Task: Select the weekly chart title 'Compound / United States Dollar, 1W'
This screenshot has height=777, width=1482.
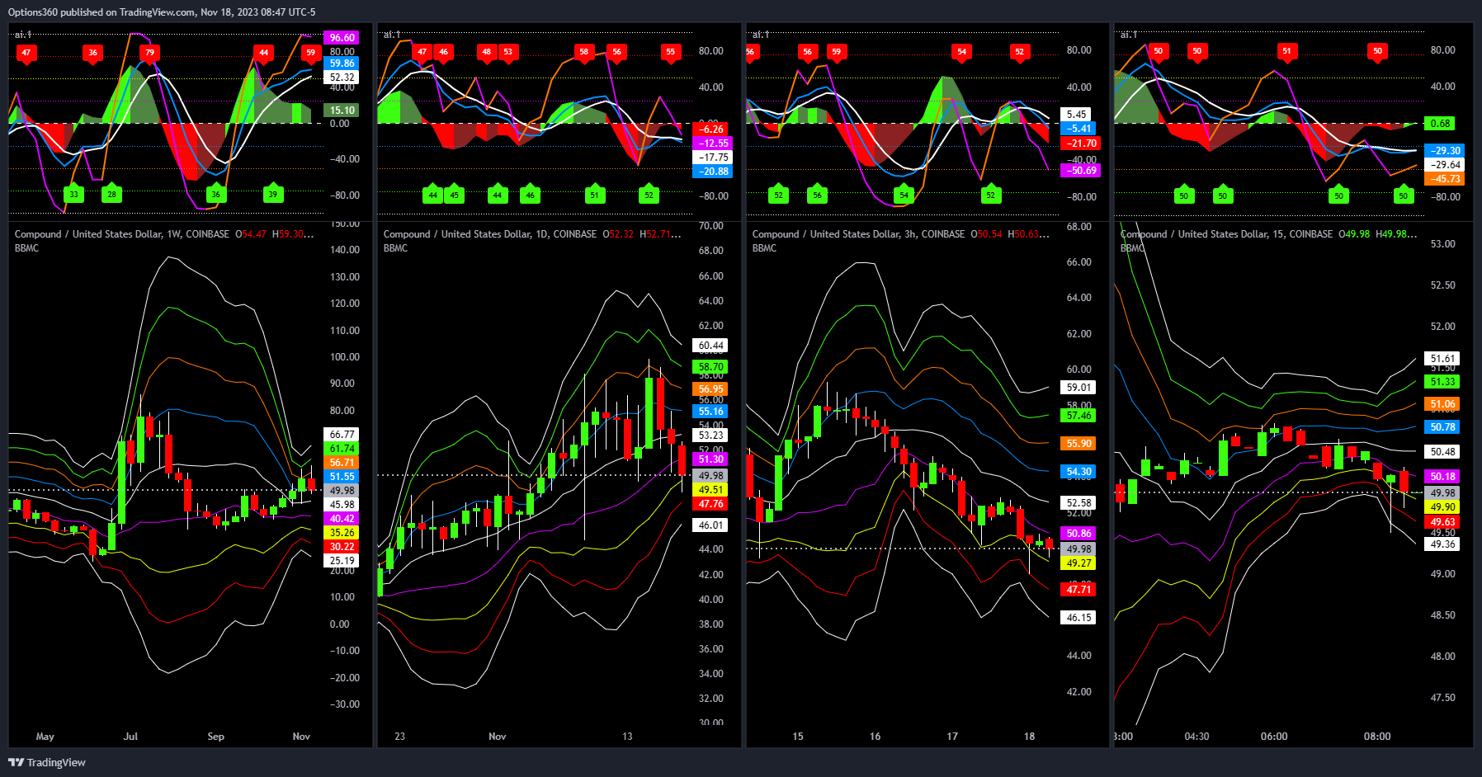Action: click(x=98, y=234)
